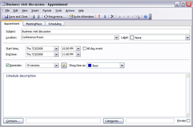The height and width of the screenshot is (127, 193).
Task: Open the File menu
Action: (7, 11)
